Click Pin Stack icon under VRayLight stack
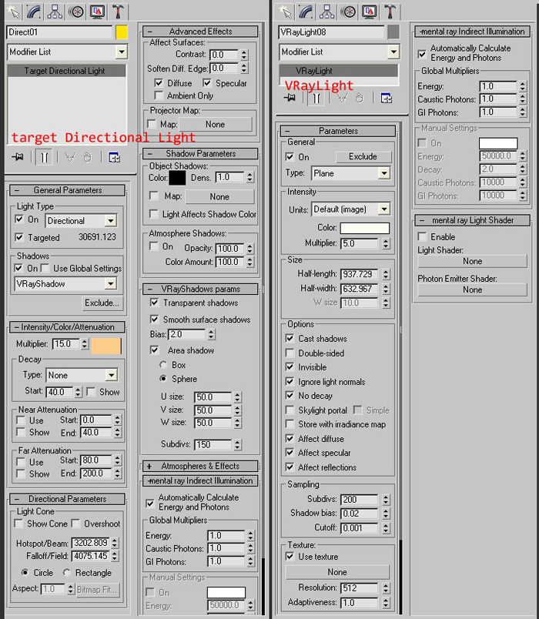539x619 pixels. tap(290, 98)
